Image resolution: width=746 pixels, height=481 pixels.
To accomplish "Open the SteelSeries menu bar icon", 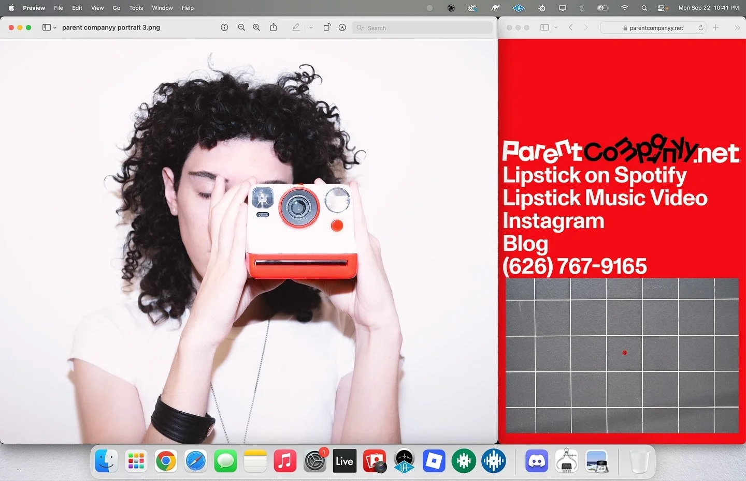I will pos(542,8).
